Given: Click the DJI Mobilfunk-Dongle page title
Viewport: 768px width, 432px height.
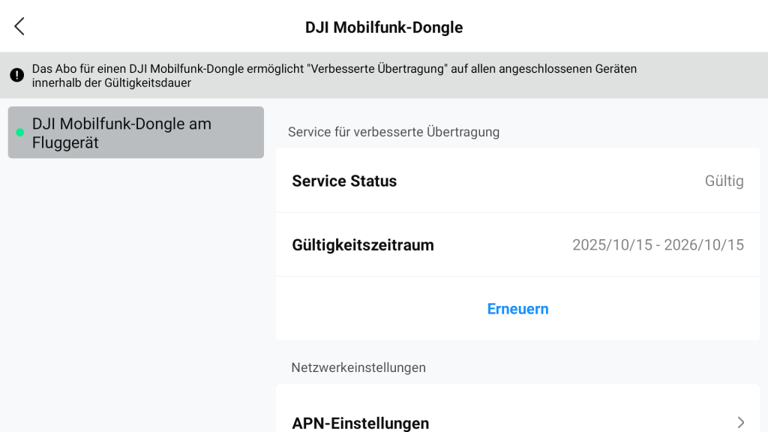Looking at the screenshot, I should [x=384, y=28].
